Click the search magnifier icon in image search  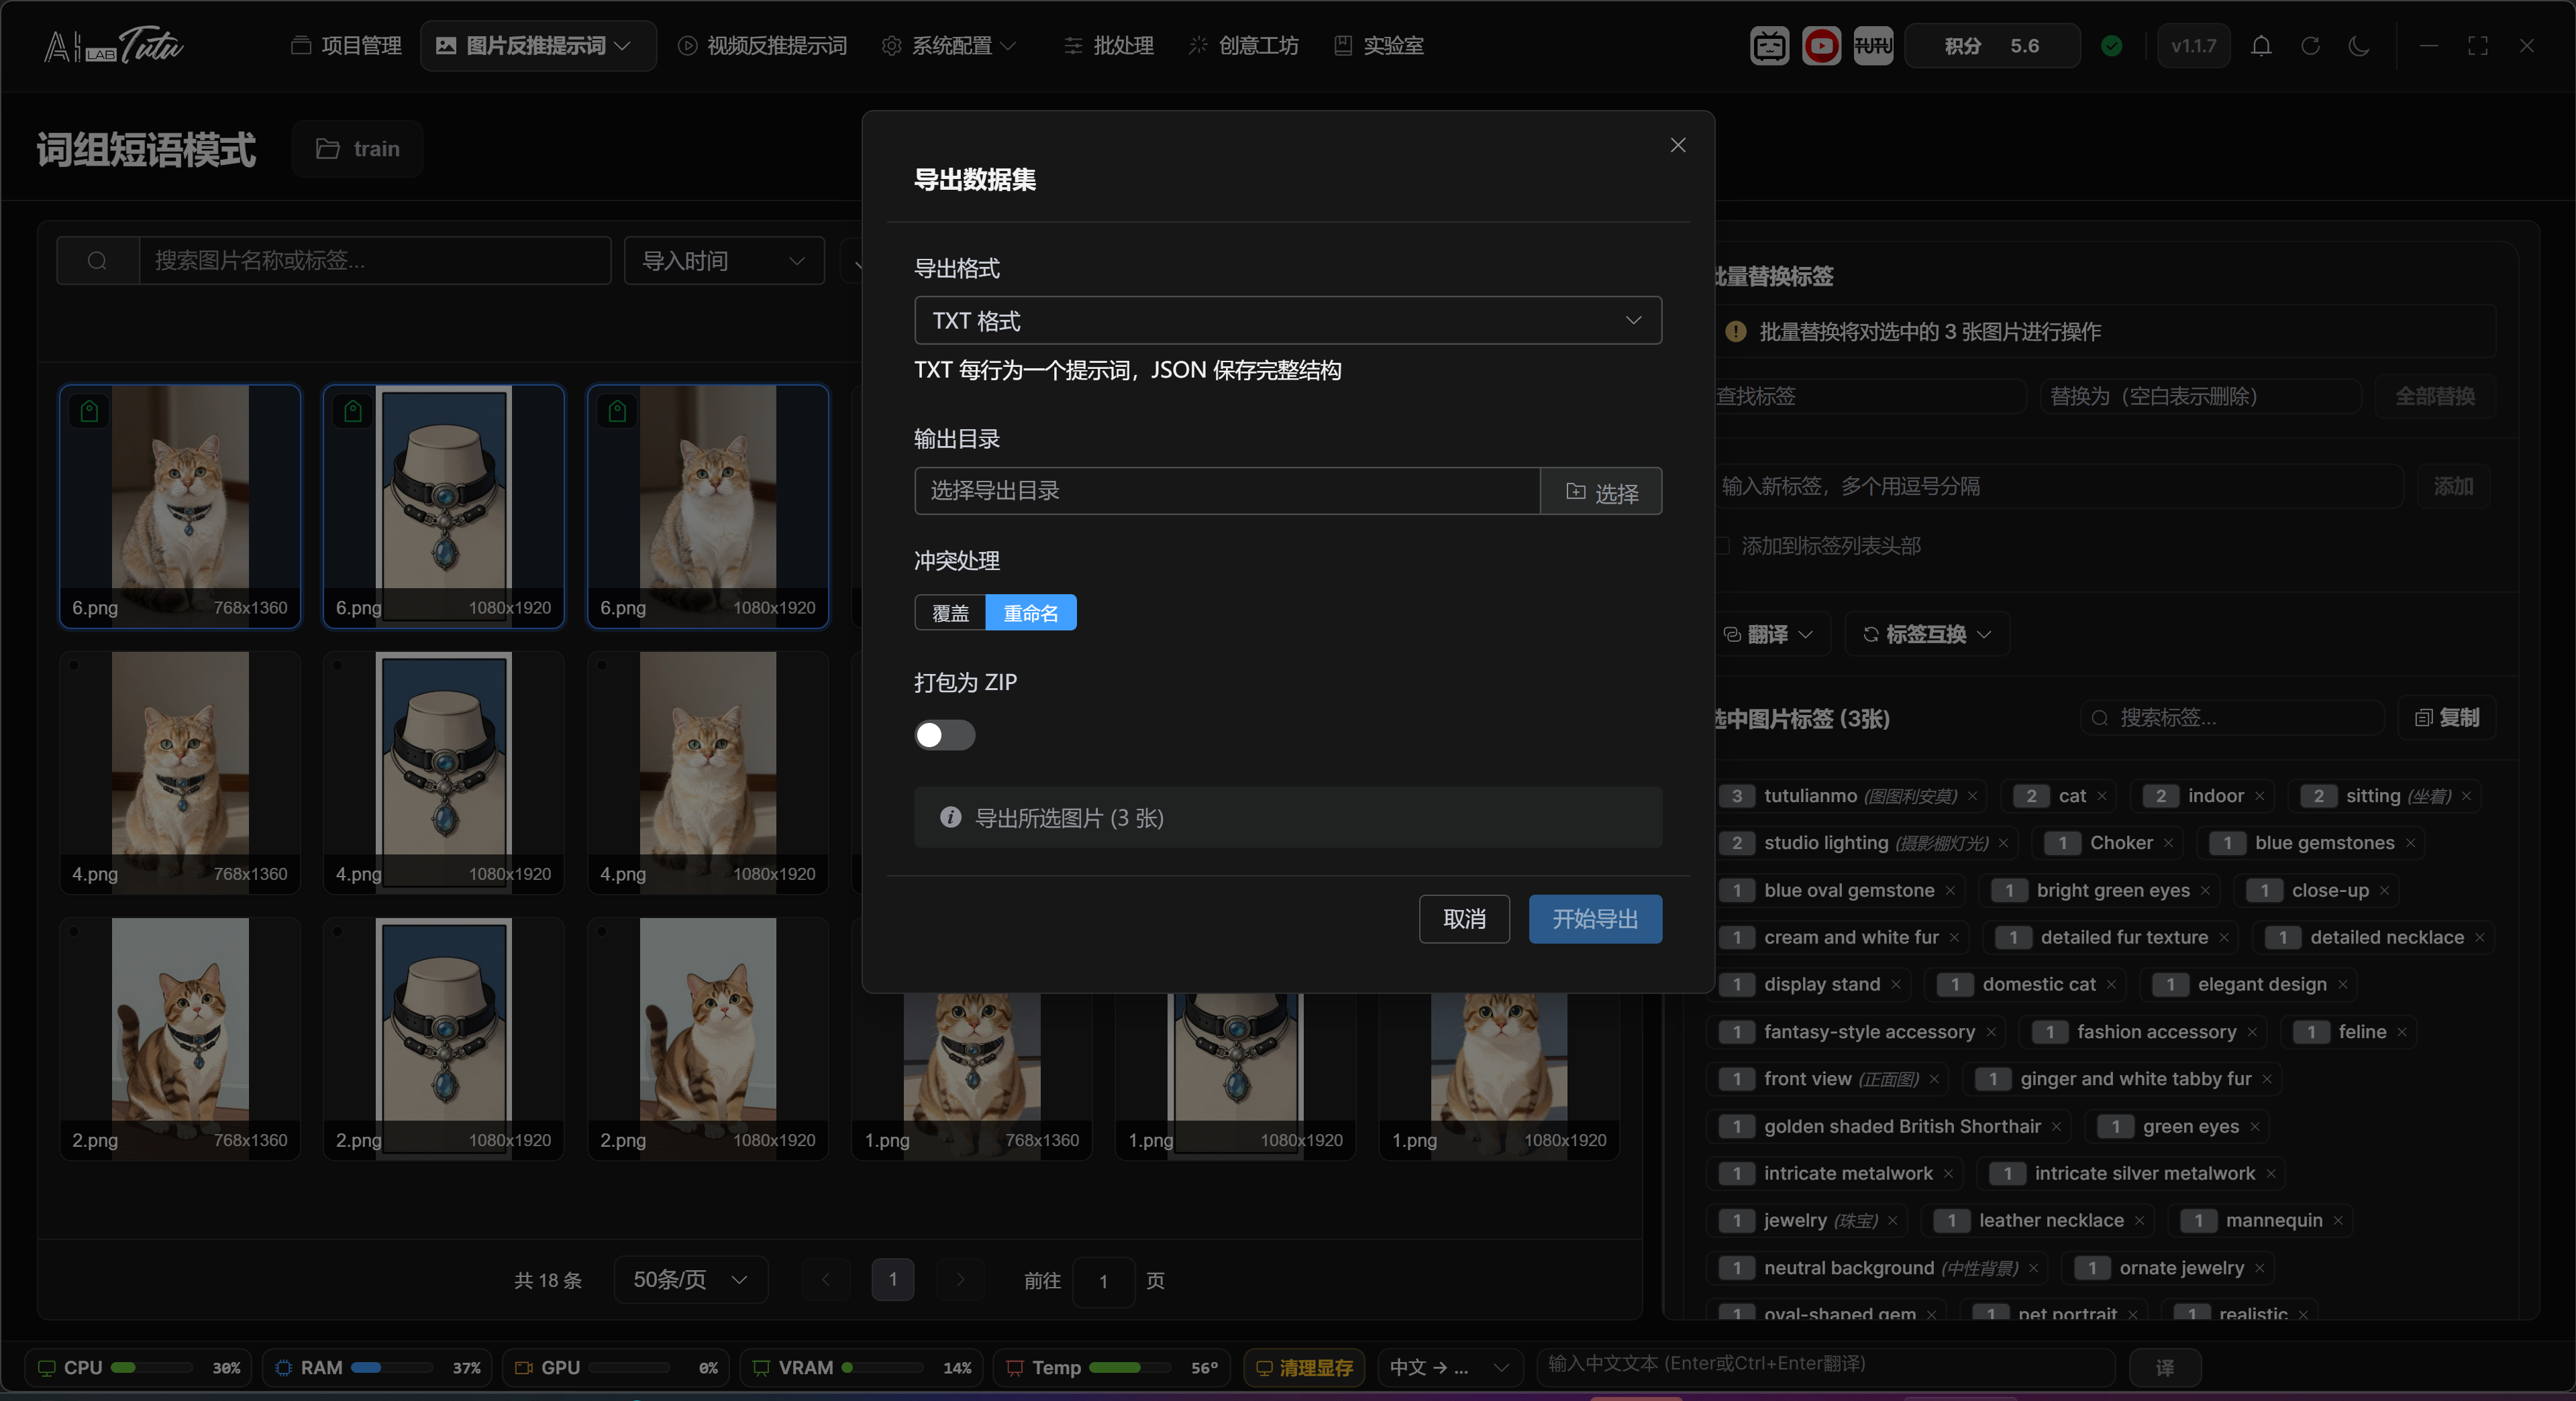pos(97,261)
